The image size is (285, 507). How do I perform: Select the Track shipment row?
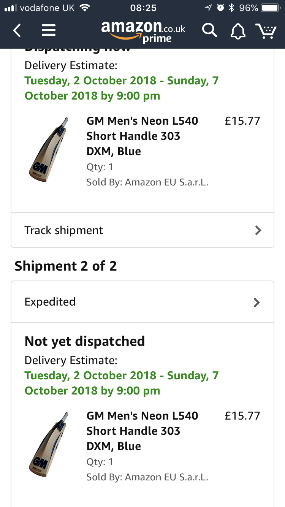click(x=142, y=230)
